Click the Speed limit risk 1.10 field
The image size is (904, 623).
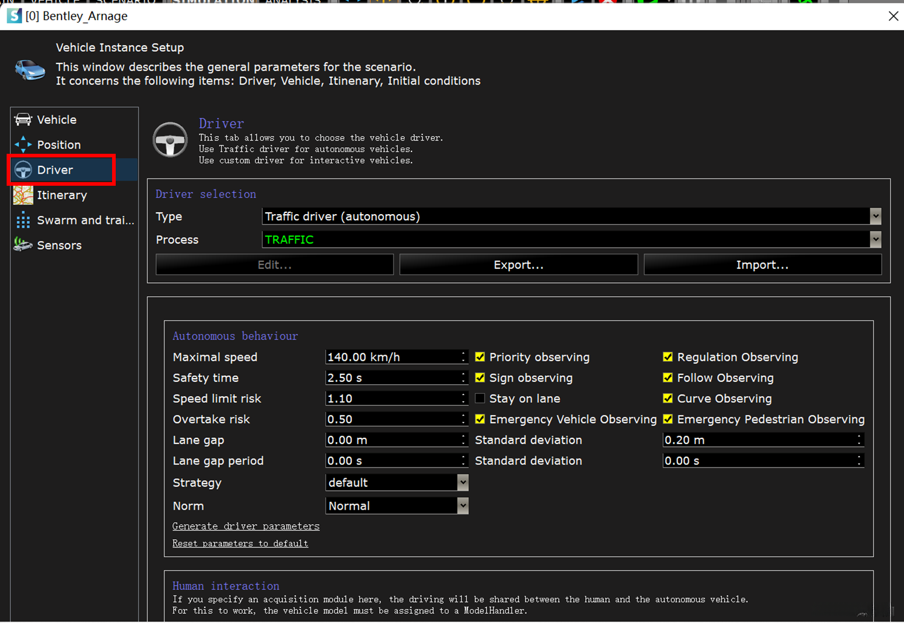pyautogui.click(x=397, y=399)
